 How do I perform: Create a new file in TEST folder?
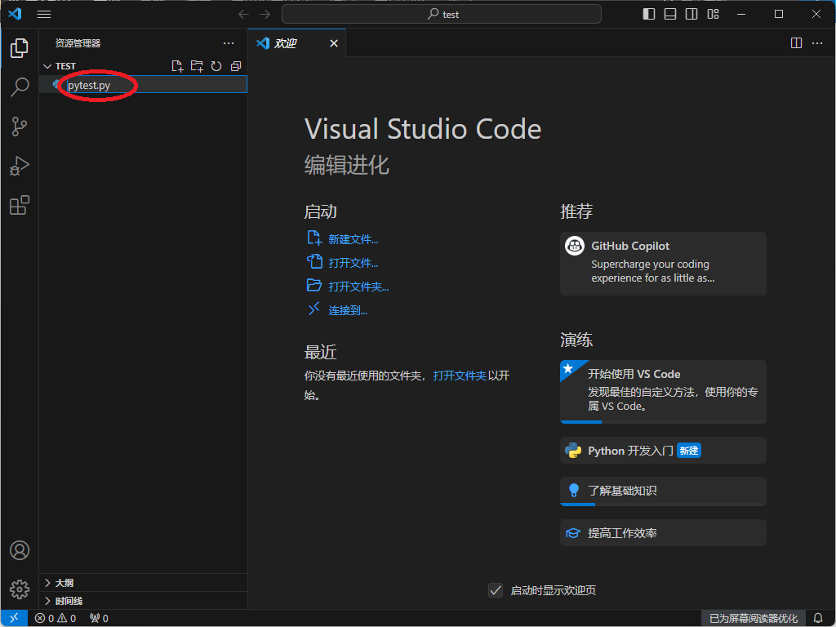point(177,66)
